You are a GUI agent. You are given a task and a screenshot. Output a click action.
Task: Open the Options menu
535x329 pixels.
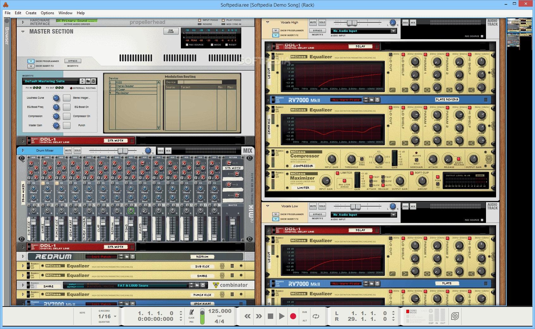tap(47, 13)
